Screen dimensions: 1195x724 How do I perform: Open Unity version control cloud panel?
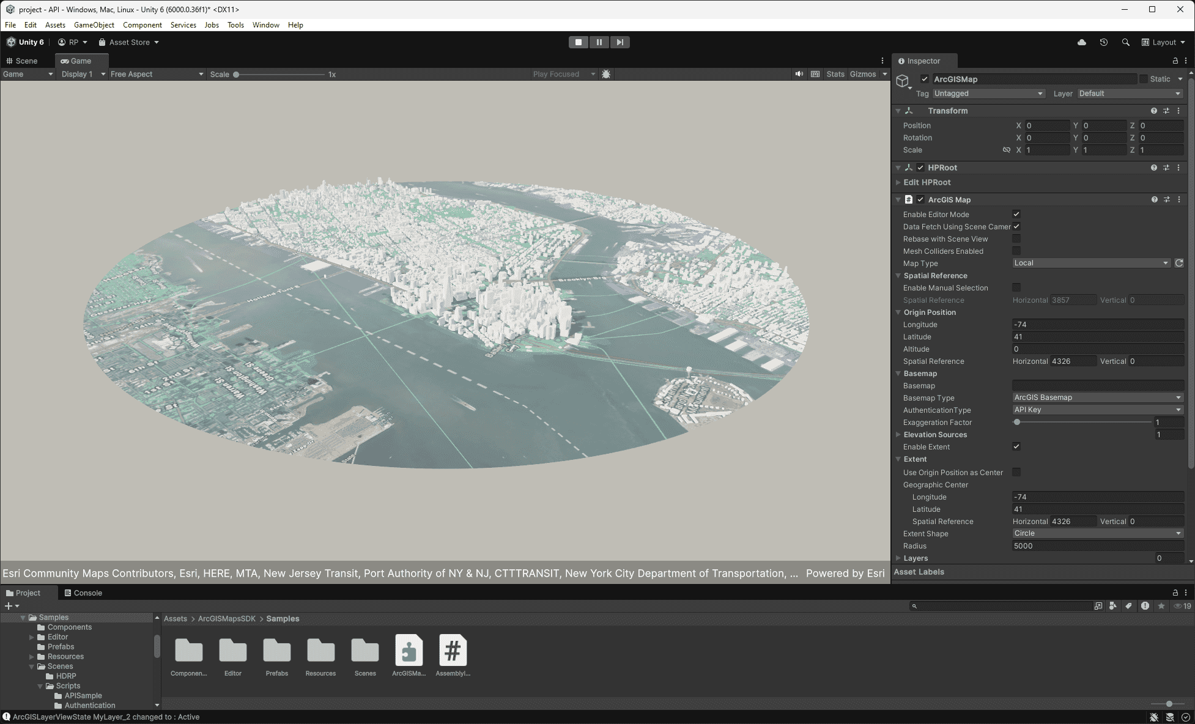1081,42
